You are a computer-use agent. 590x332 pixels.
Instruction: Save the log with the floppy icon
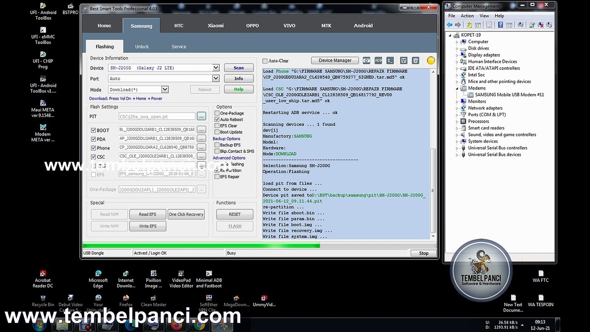pyautogui.click(x=404, y=60)
